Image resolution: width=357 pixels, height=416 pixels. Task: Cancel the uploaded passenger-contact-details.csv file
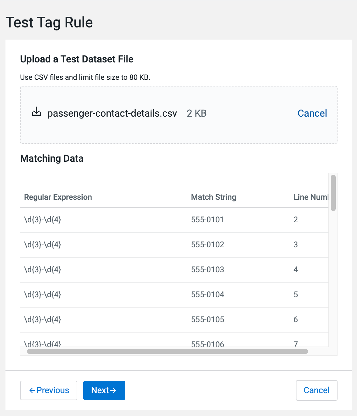[x=312, y=113]
